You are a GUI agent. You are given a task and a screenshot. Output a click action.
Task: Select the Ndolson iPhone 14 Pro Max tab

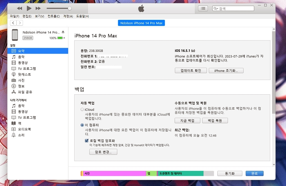coord(141,23)
